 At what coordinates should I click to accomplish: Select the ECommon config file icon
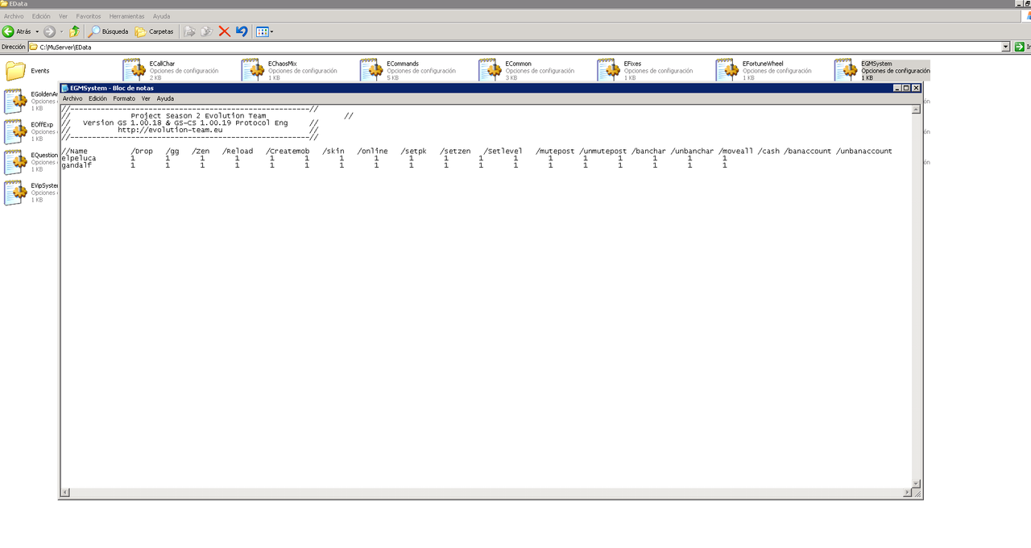click(x=490, y=70)
